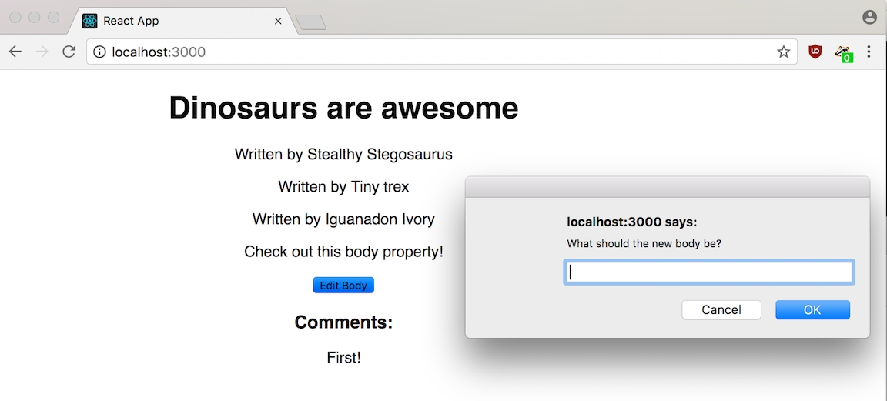
Task: Confirm the prompt with OK
Action: [812, 309]
